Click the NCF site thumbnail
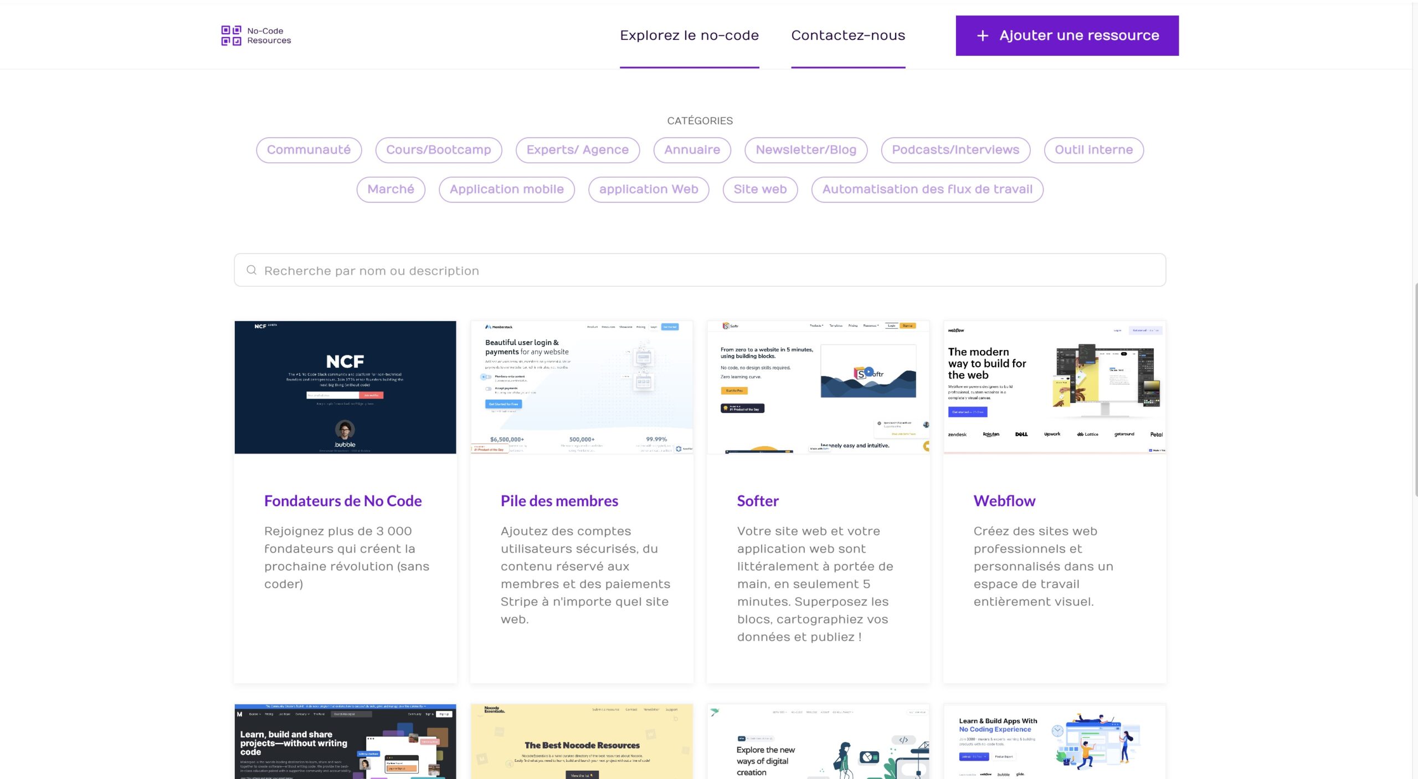The height and width of the screenshot is (779, 1418). pos(345,387)
